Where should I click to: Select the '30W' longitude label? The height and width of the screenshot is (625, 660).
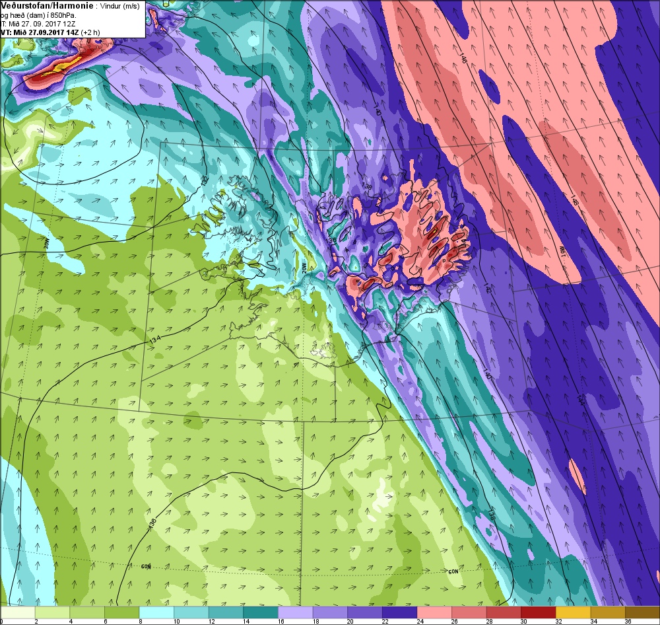(47, 244)
